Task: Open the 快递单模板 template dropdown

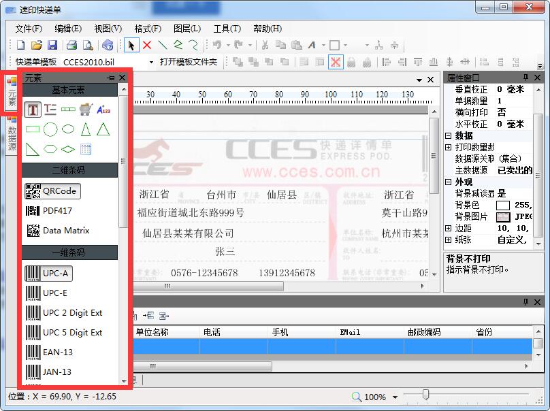Action: (x=152, y=62)
